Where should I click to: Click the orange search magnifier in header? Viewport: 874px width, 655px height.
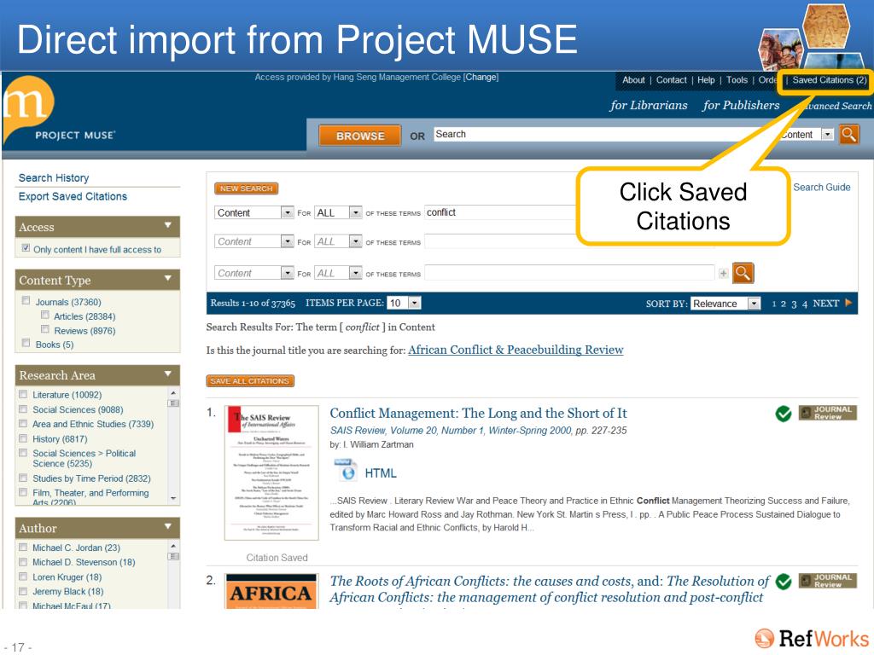pos(849,134)
